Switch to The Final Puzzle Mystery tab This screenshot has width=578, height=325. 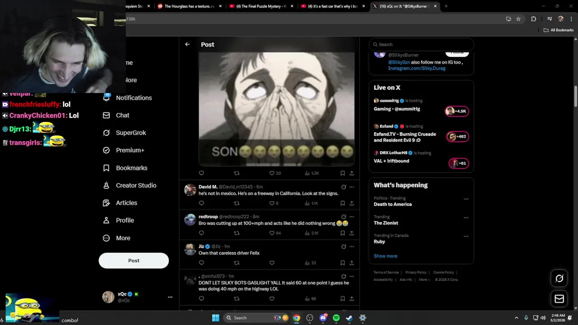[x=261, y=6]
